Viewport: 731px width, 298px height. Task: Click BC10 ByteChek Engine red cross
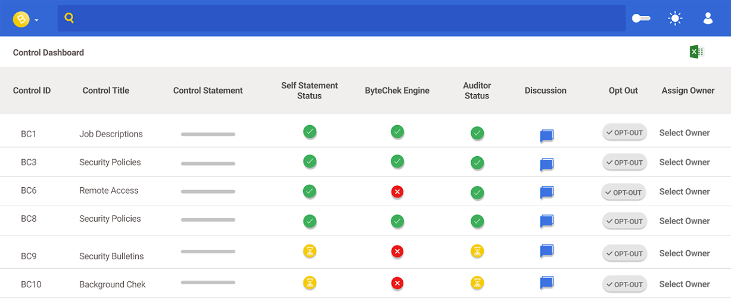click(397, 283)
